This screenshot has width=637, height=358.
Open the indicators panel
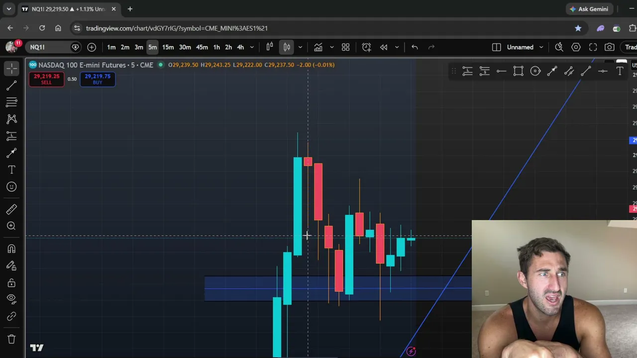pyautogui.click(x=318, y=47)
